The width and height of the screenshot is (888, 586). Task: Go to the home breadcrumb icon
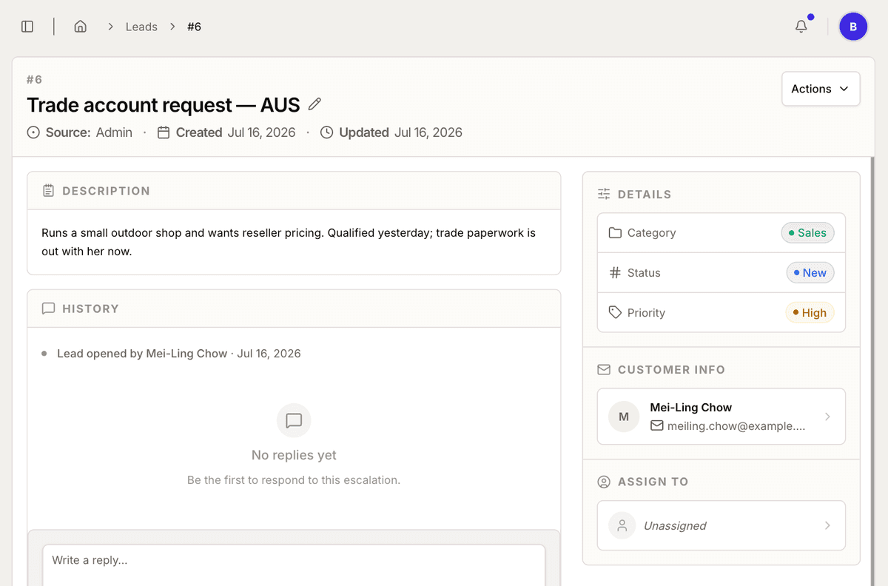point(81,27)
